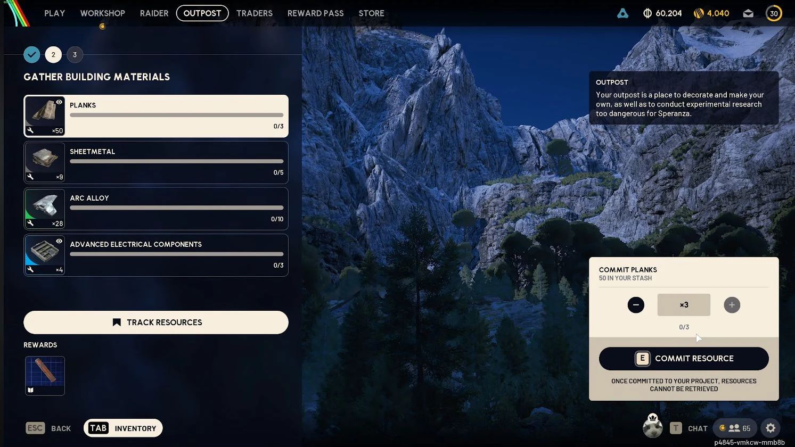Click the "50 IN YOUR STASH" text

(x=625, y=278)
